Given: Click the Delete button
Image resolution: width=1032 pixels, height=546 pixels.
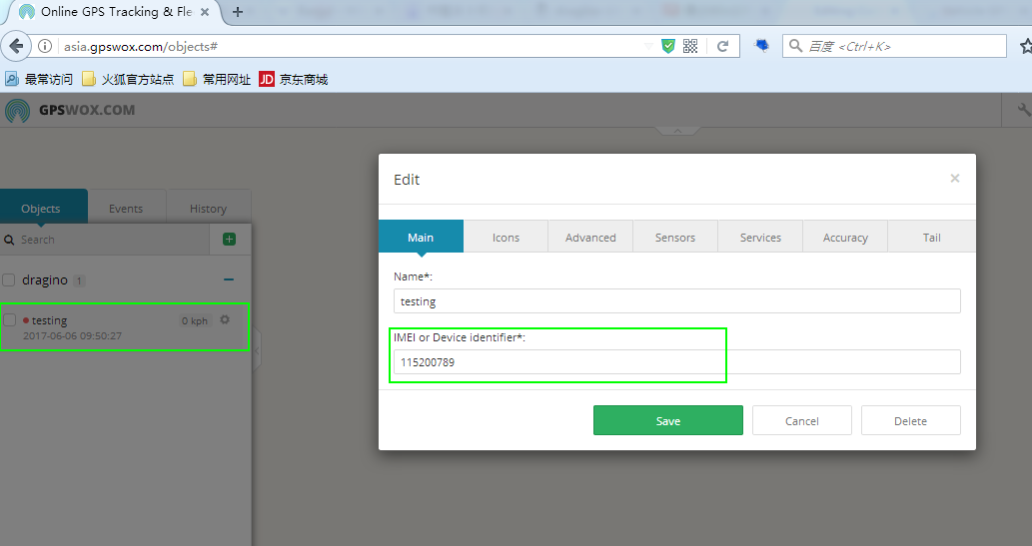Looking at the screenshot, I should point(910,420).
